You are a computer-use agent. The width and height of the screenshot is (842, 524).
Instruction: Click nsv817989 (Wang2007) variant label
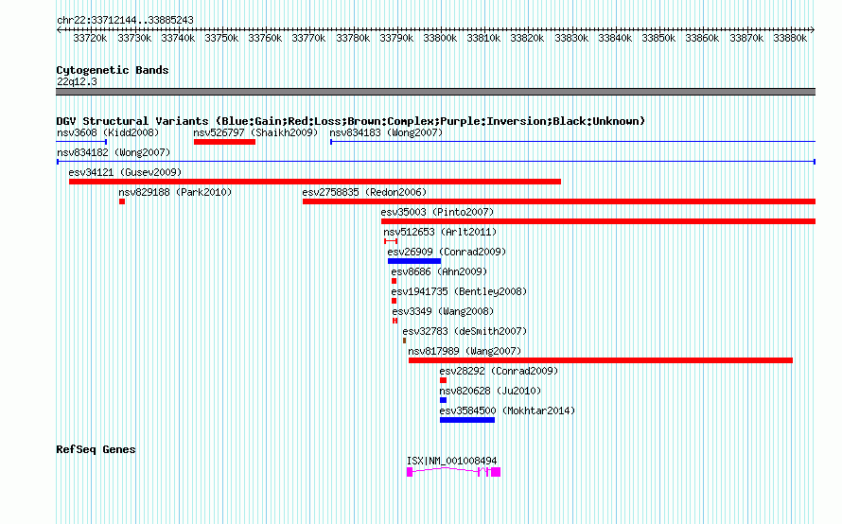tap(465, 351)
